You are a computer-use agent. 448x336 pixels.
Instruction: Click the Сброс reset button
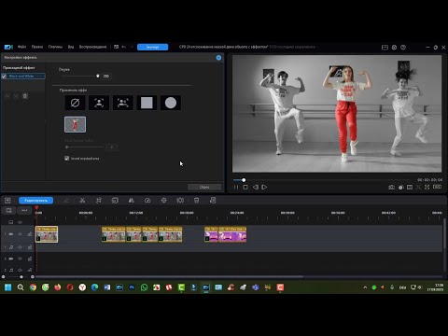pyautogui.click(x=204, y=187)
